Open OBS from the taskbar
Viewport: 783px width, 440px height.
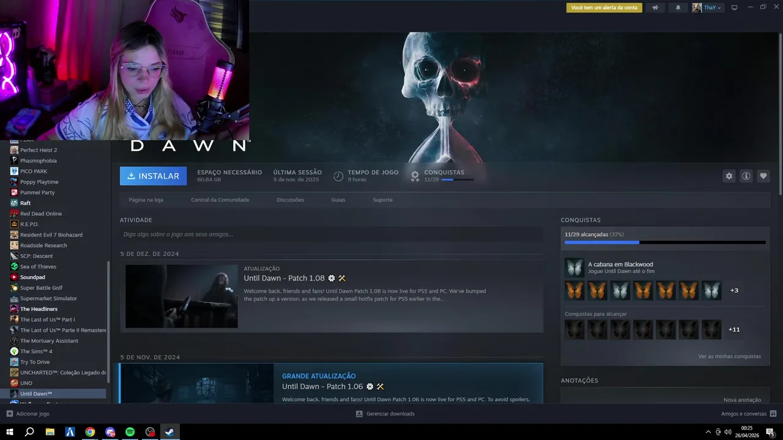tap(150, 432)
